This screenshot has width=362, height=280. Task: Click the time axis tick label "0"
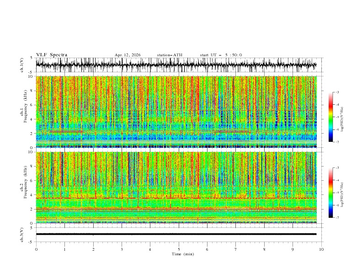36,249
